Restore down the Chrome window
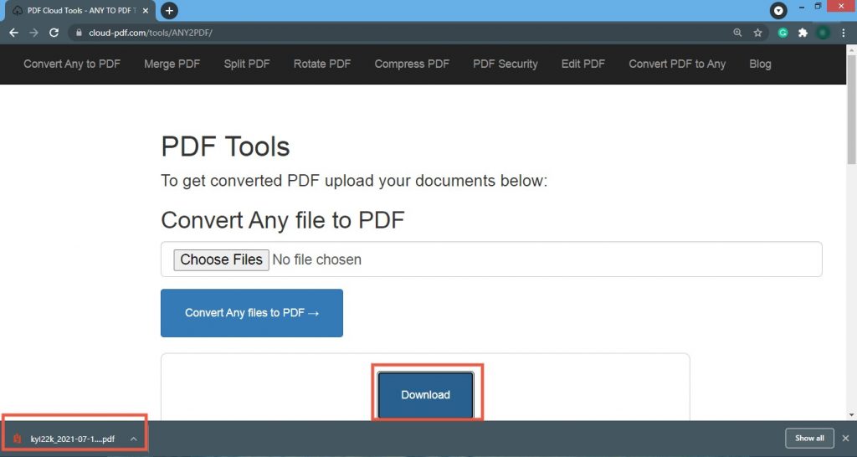The image size is (857, 457). tap(819, 7)
